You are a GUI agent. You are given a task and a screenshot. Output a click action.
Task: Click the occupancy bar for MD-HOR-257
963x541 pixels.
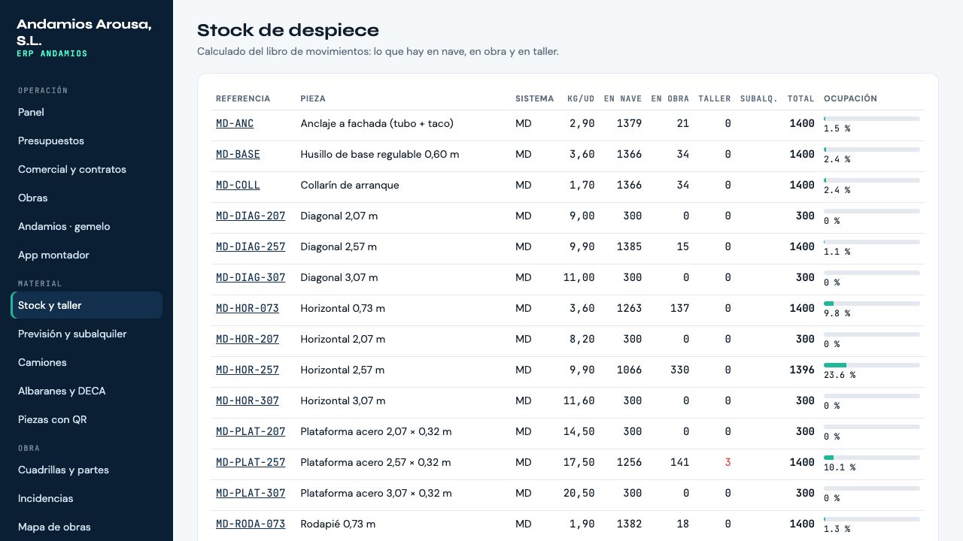pos(872,365)
